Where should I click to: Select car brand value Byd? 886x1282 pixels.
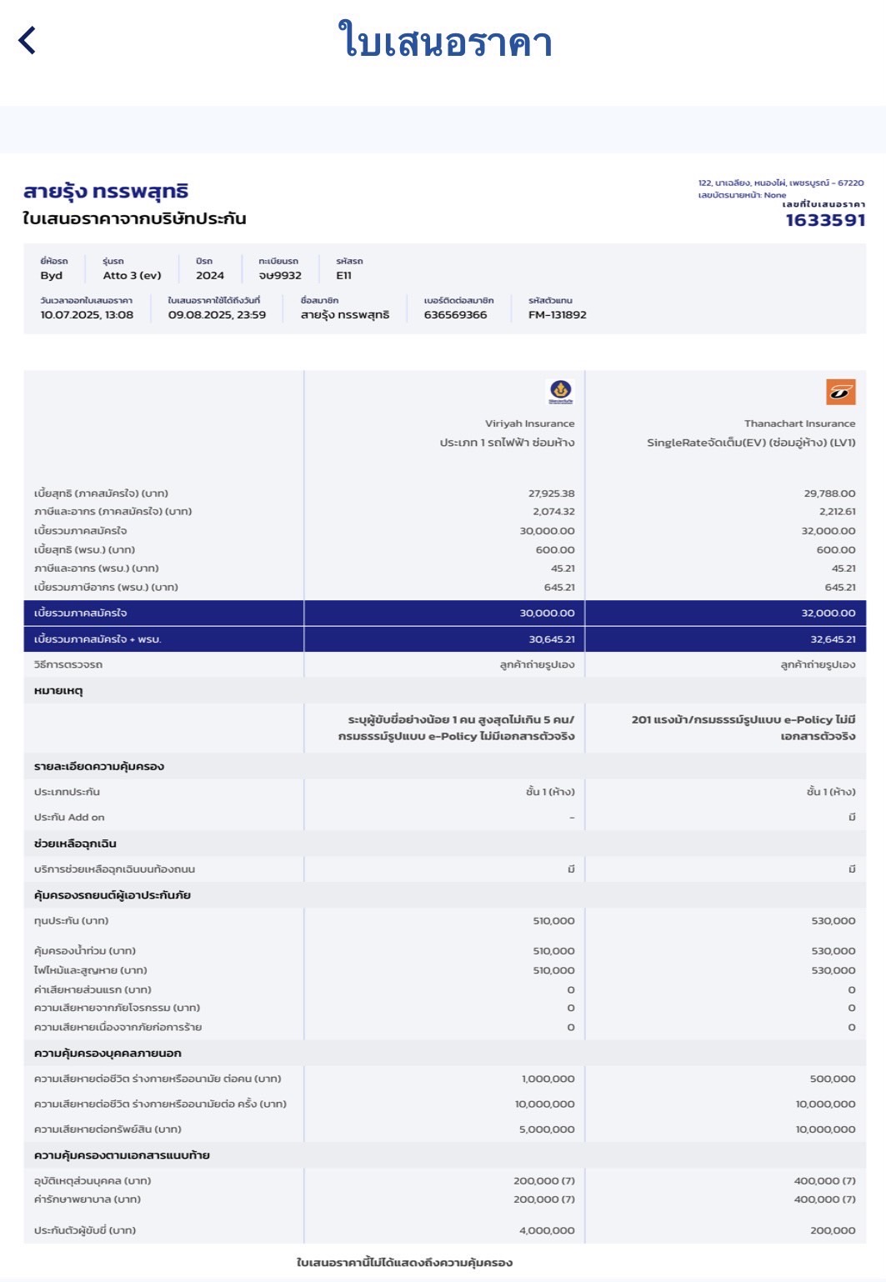click(x=52, y=276)
